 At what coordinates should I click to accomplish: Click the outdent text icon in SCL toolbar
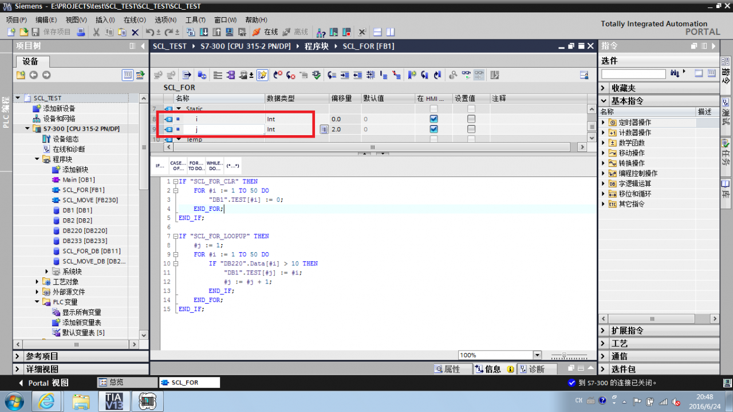358,75
